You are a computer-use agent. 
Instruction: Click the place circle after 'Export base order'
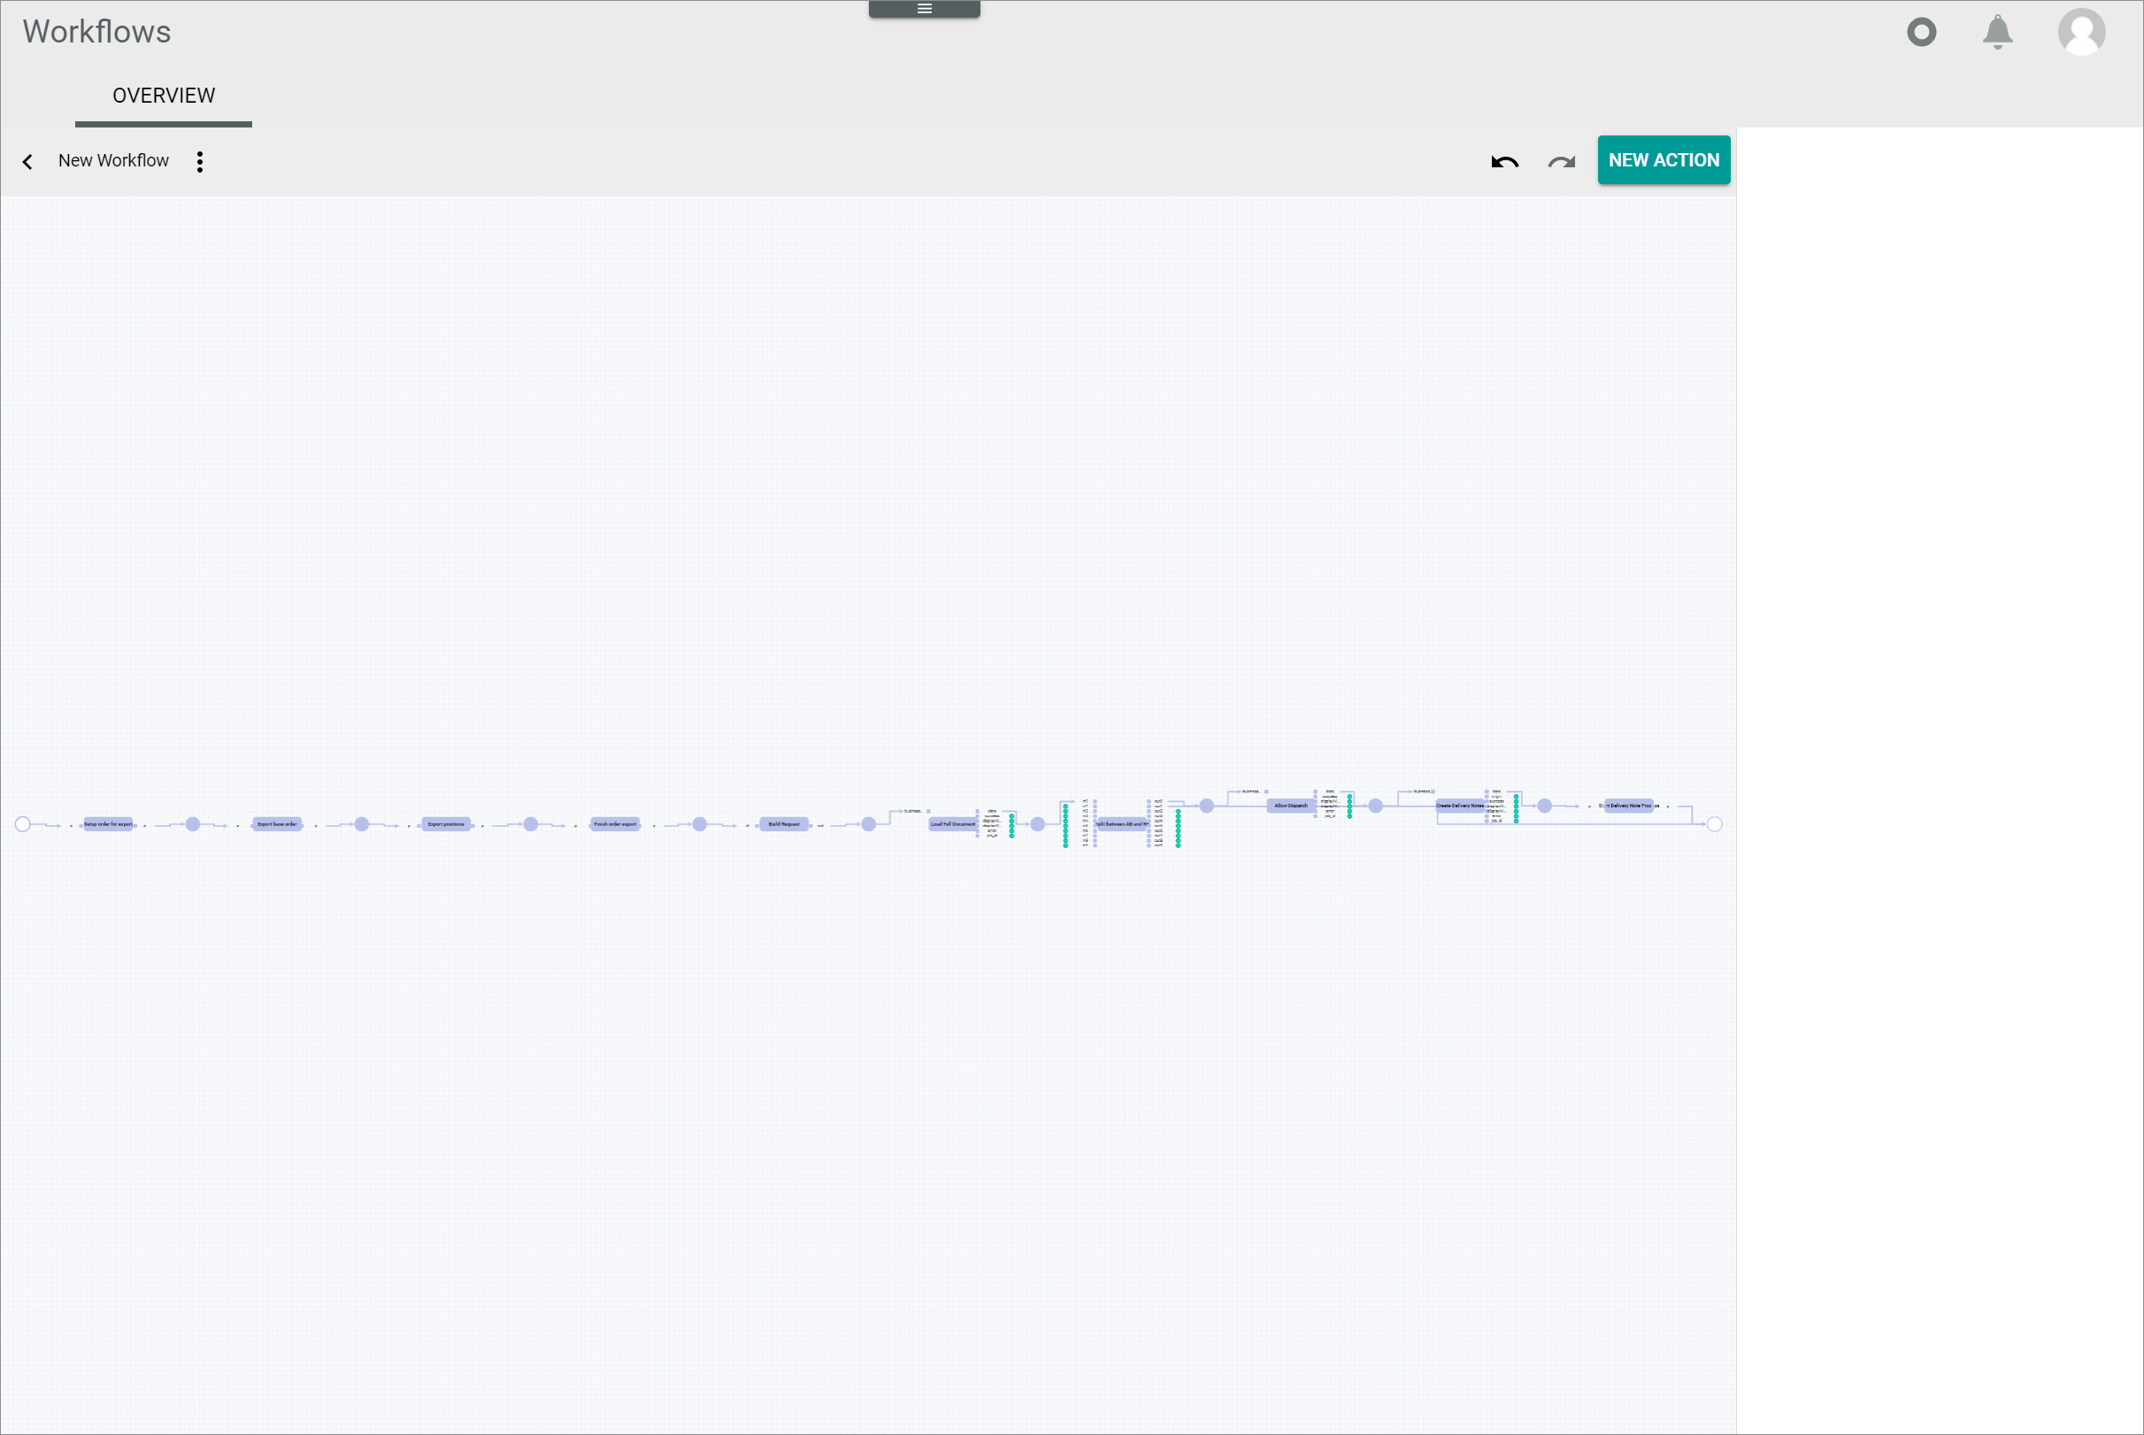pos(362,824)
